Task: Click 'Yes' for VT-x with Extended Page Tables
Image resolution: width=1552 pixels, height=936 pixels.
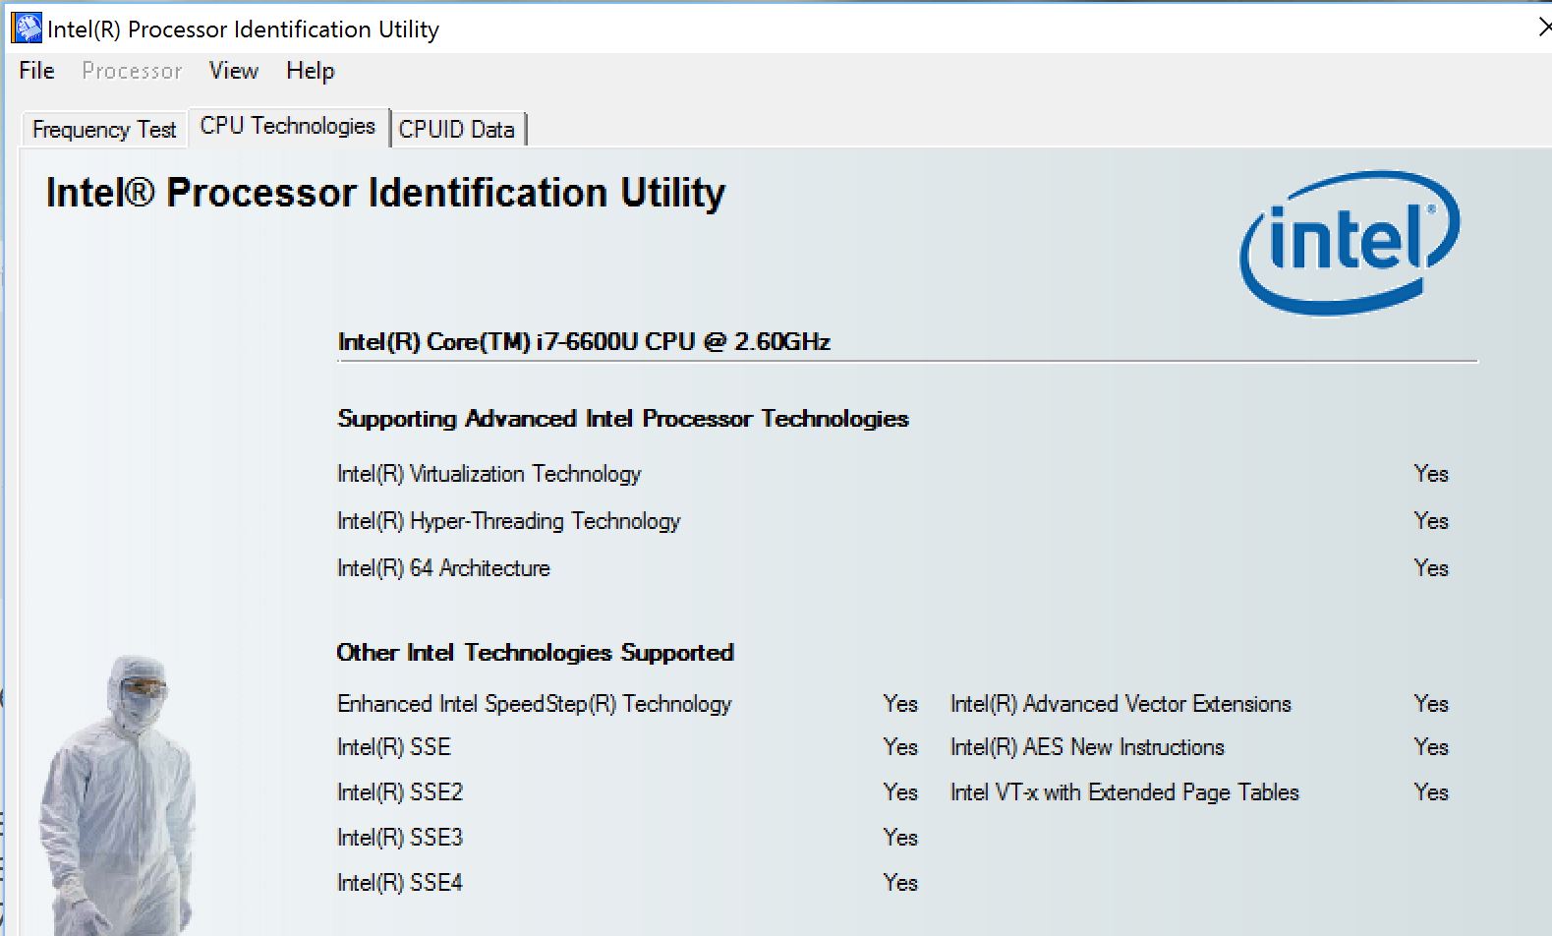Action: point(1431,792)
